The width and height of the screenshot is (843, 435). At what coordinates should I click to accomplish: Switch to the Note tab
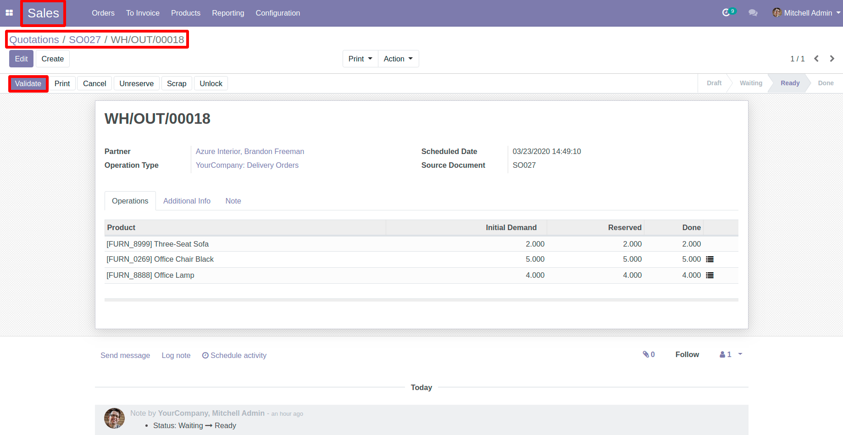(x=233, y=201)
